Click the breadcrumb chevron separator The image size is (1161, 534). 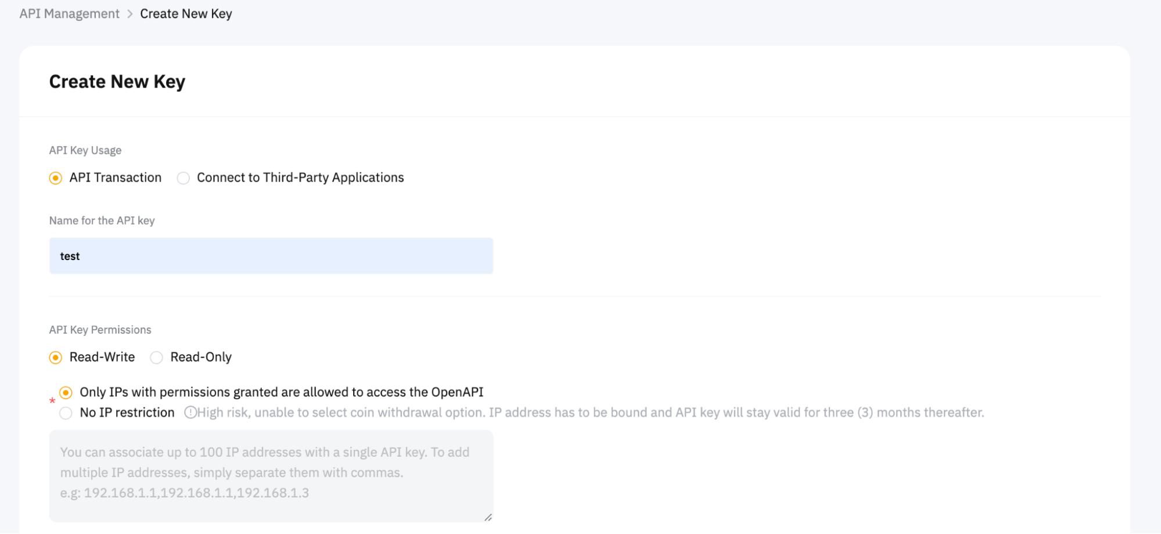tap(130, 13)
